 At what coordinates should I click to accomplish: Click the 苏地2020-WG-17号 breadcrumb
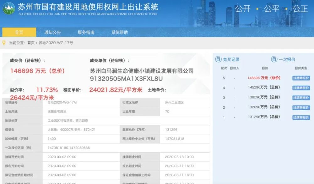(56, 43)
